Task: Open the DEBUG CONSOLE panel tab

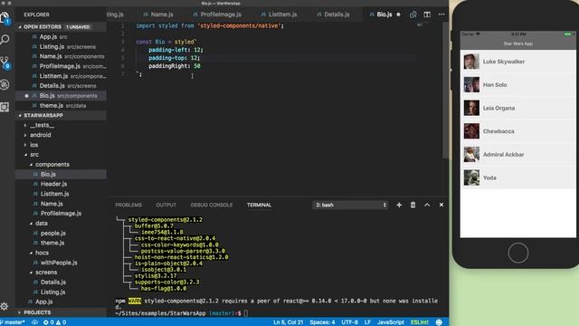Action: 212,205
